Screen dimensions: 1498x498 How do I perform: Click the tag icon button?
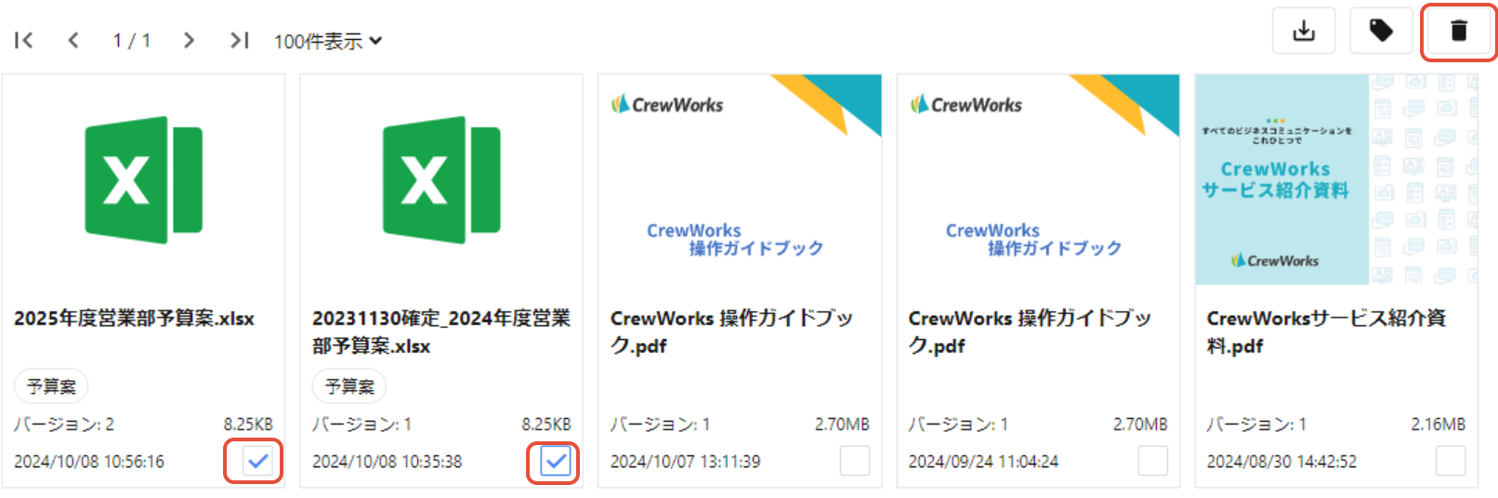1381,31
